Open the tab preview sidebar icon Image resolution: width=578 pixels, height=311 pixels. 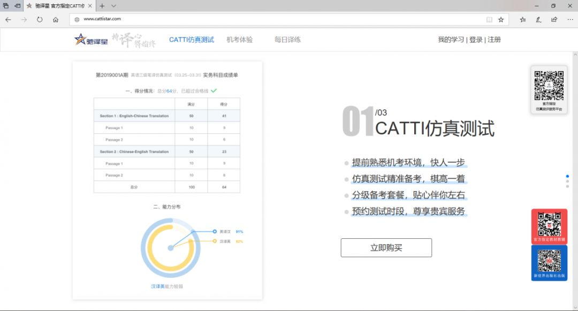tap(5, 6)
